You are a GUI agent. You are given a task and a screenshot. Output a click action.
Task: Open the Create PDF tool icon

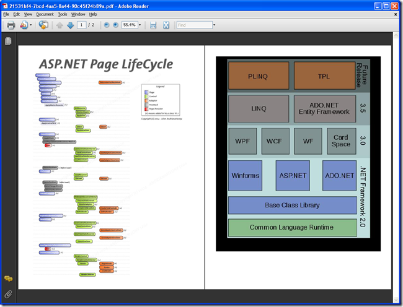tap(24, 25)
